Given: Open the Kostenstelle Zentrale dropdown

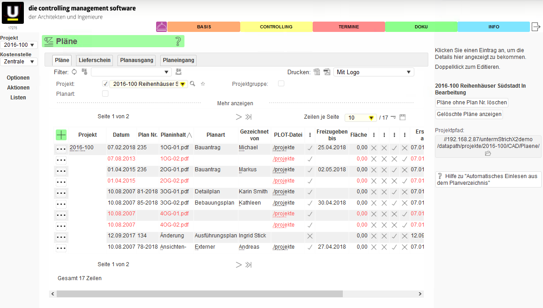Looking at the screenshot, I should (x=19, y=62).
